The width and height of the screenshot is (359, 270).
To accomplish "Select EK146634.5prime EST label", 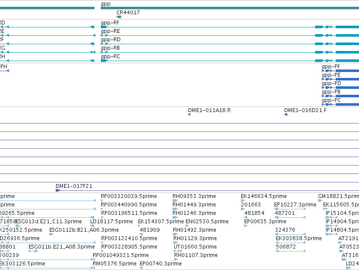I will coord(264,196).
